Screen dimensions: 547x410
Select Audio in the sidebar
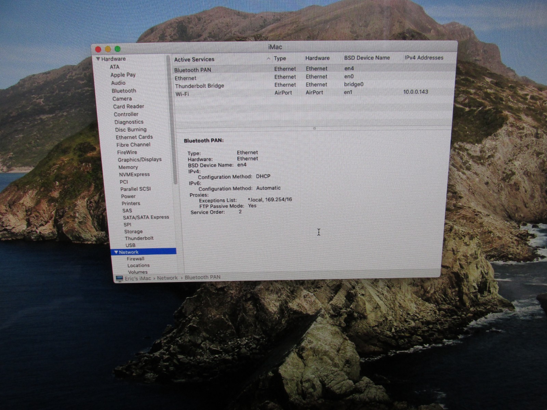118,83
